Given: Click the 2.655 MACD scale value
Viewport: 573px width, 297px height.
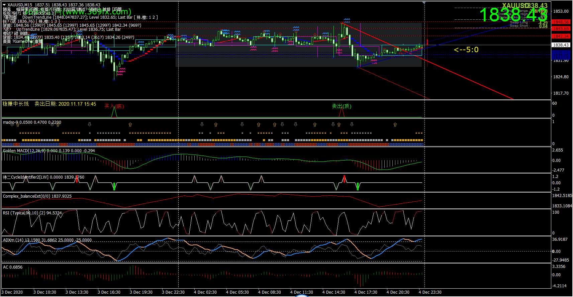Looking at the screenshot, I should (x=558, y=150).
